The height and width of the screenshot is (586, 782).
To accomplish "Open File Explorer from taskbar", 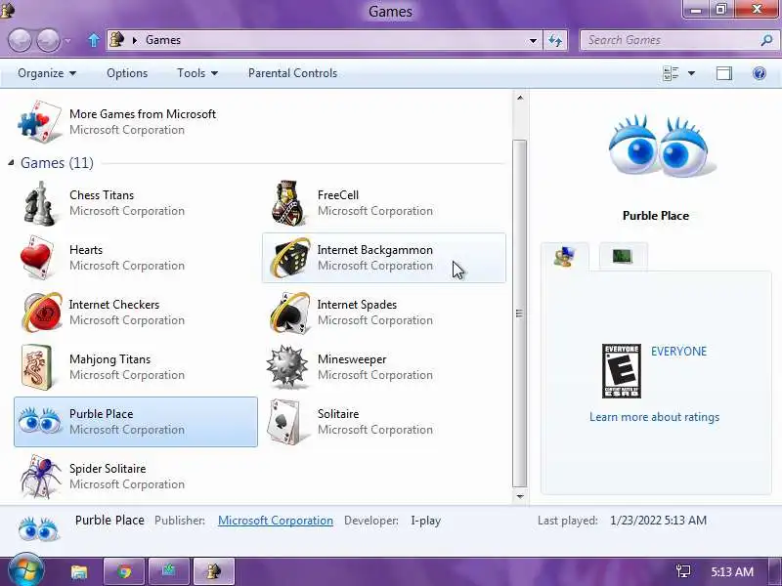I will [79, 571].
